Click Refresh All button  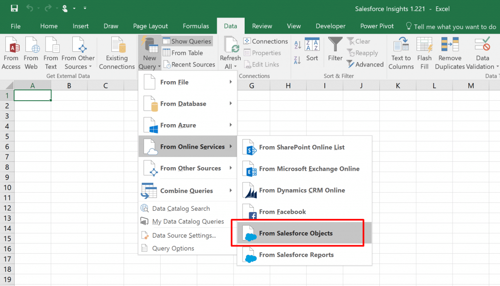point(230,53)
